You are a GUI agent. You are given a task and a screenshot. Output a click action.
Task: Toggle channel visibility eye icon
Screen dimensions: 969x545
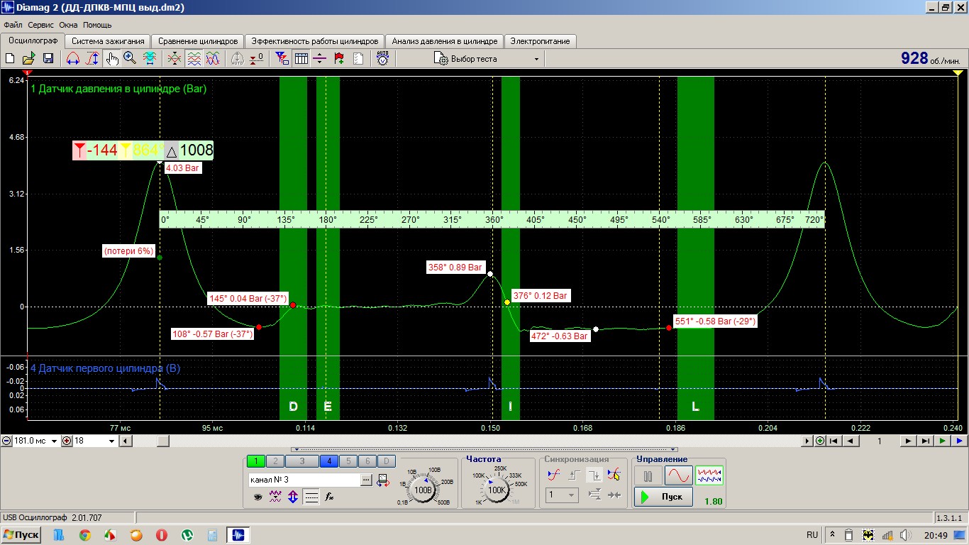258,497
